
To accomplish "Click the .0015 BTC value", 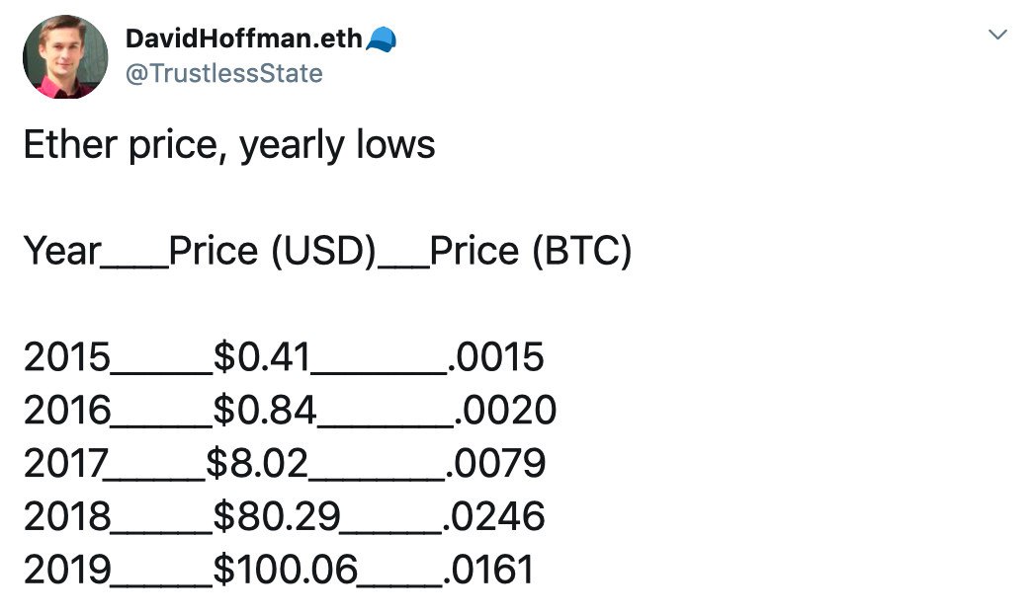I will point(495,357).
